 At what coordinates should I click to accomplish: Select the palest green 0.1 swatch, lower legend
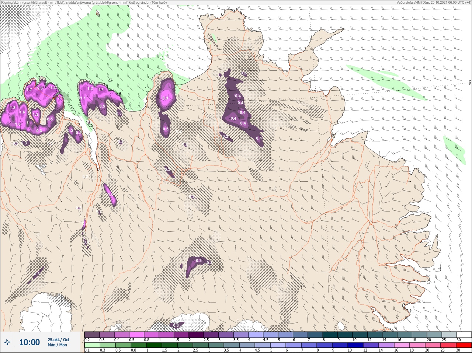click(92, 345)
